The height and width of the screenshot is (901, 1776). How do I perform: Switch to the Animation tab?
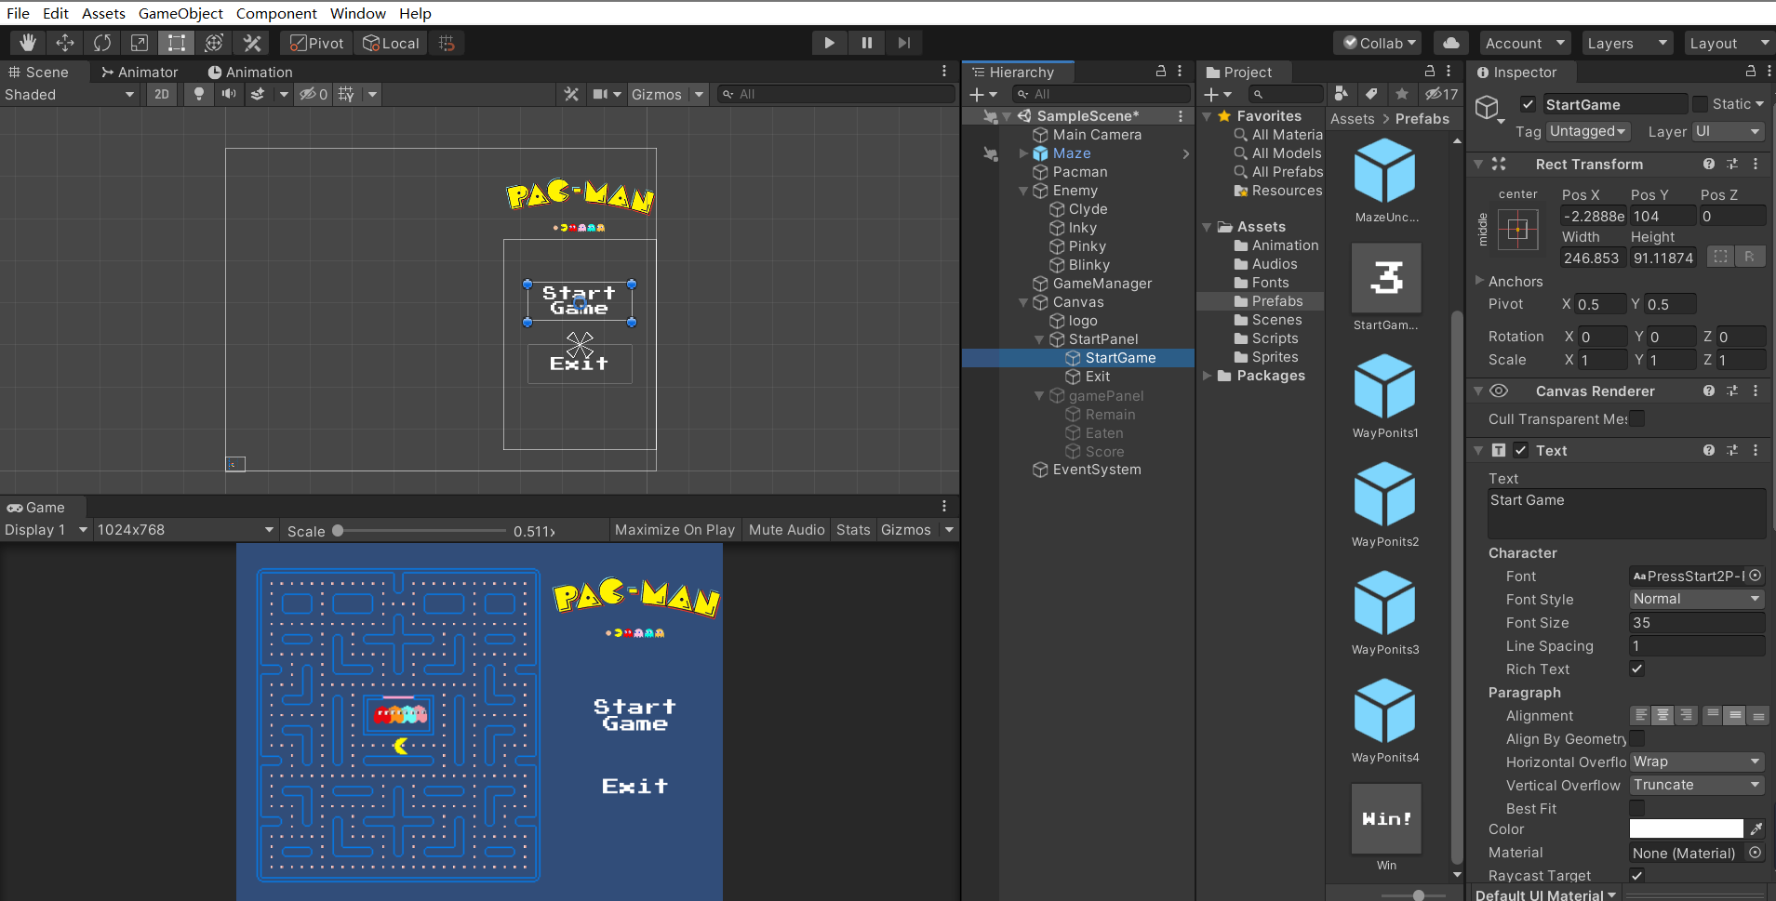pyautogui.click(x=250, y=72)
